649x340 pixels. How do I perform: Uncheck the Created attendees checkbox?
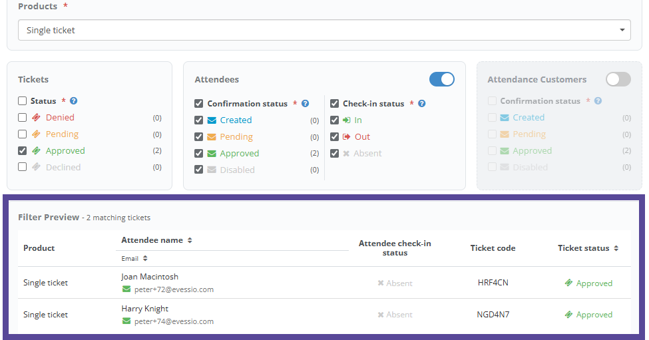pos(198,120)
